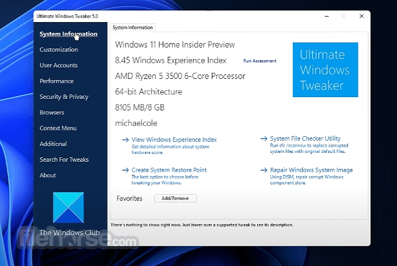Click The Windows Club logo icon
This screenshot has height=266, width=397.
pos(68,208)
